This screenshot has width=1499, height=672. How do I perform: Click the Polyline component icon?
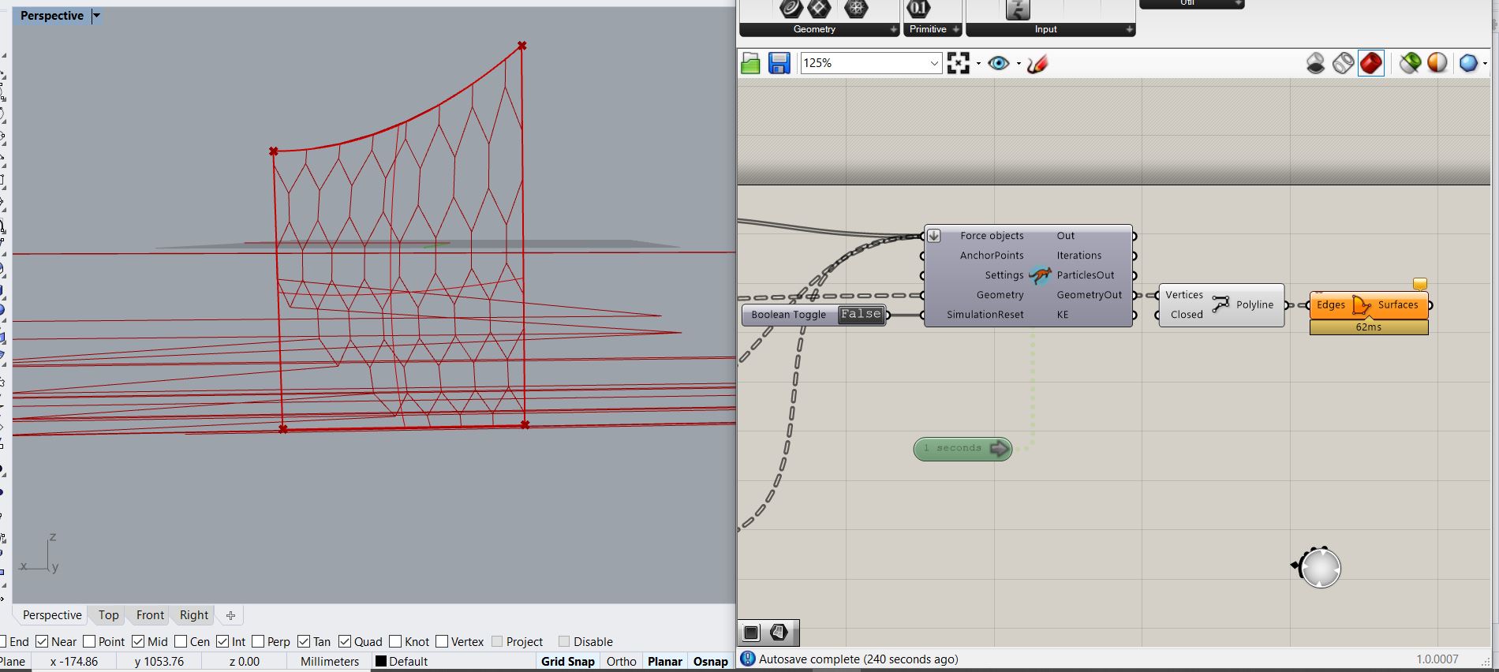pos(1221,304)
